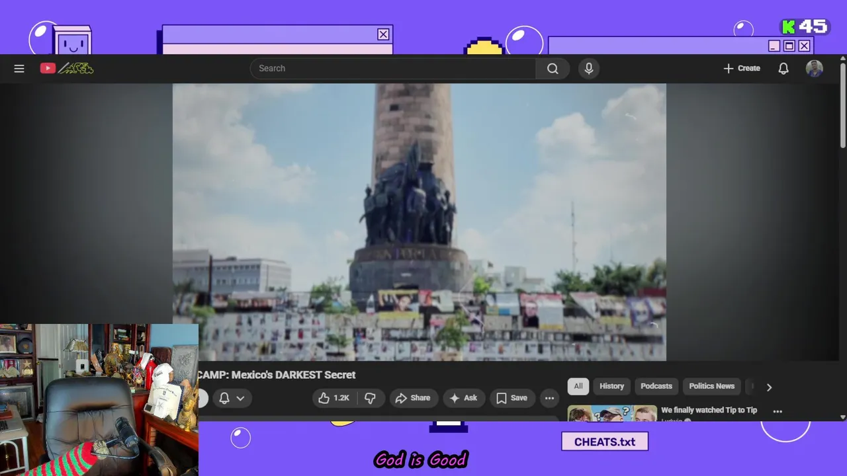Click 'We finally watched Tip to Tip' title
The height and width of the screenshot is (476, 847).
click(709, 410)
